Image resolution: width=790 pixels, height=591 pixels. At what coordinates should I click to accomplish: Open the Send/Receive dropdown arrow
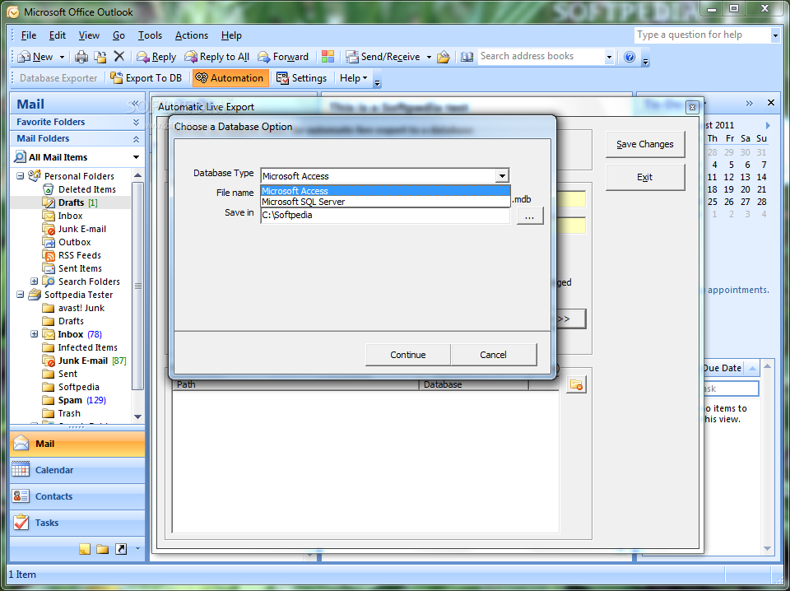pos(429,57)
